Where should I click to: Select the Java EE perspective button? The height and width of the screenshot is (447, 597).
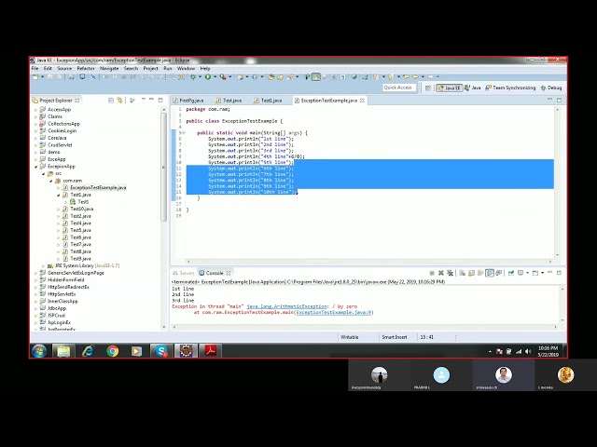coord(450,88)
